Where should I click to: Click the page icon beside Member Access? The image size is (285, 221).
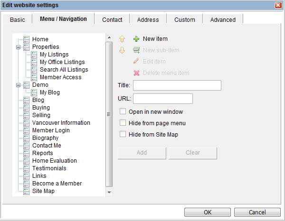click(x=34, y=77)
